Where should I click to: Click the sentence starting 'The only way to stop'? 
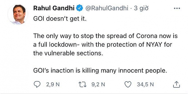pos(105,45)
